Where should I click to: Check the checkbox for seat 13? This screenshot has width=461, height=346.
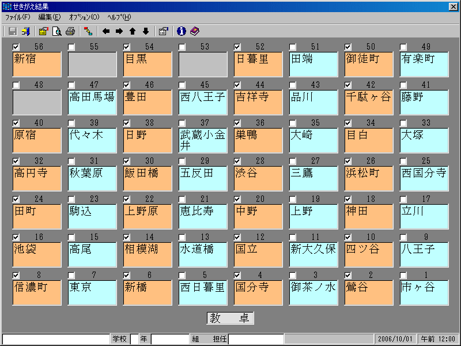pos(182,237)
